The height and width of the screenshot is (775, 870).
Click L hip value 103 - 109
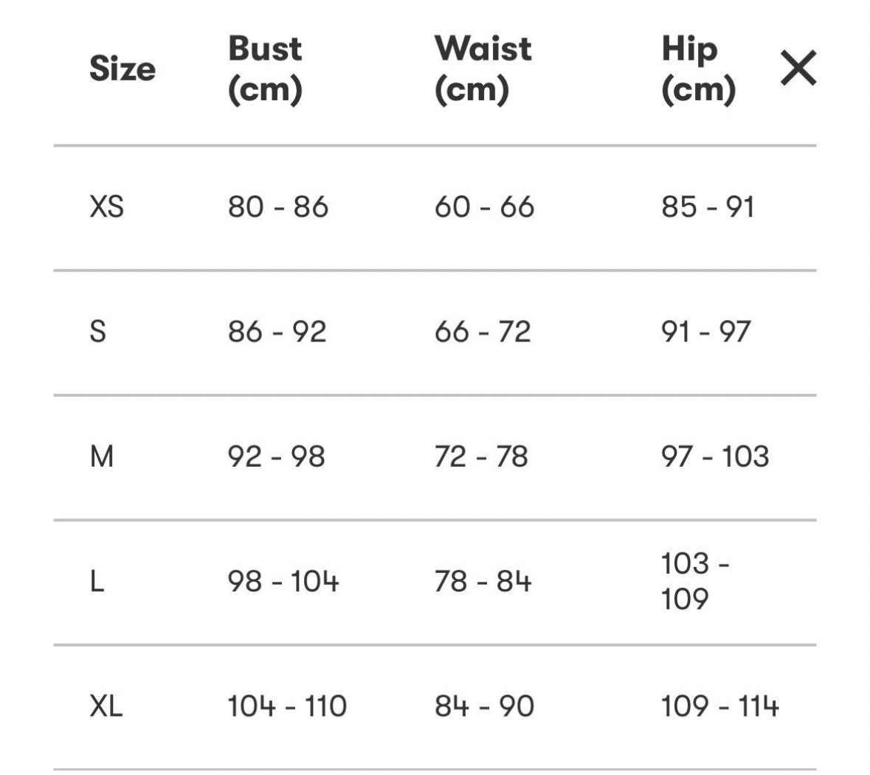click(x=695, y=581)
